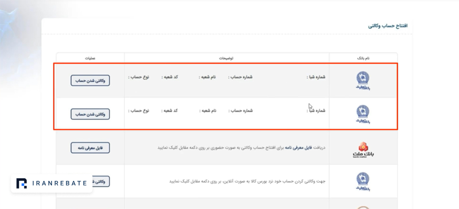Click the Bank Tejarat logo beside the online proxy text

pyautogui.click(x=363, y=181)
